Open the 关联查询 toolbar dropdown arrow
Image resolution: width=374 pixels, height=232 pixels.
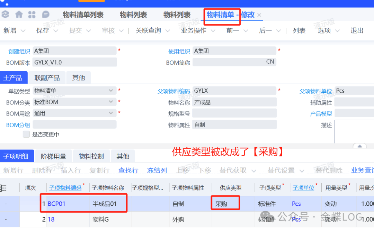(x=168, y=31)
